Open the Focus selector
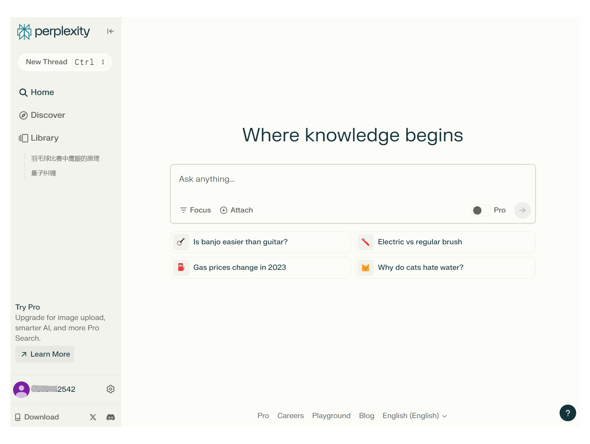590x444 pixels. pyautogui.click(x=196, y=210)
